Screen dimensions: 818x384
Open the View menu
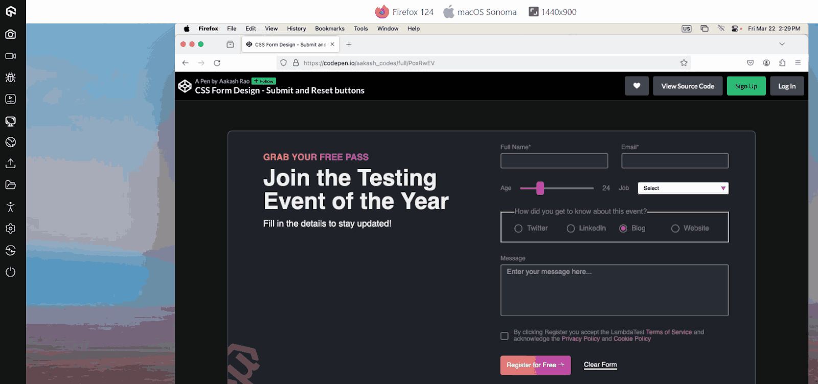[x=271, y=29]
